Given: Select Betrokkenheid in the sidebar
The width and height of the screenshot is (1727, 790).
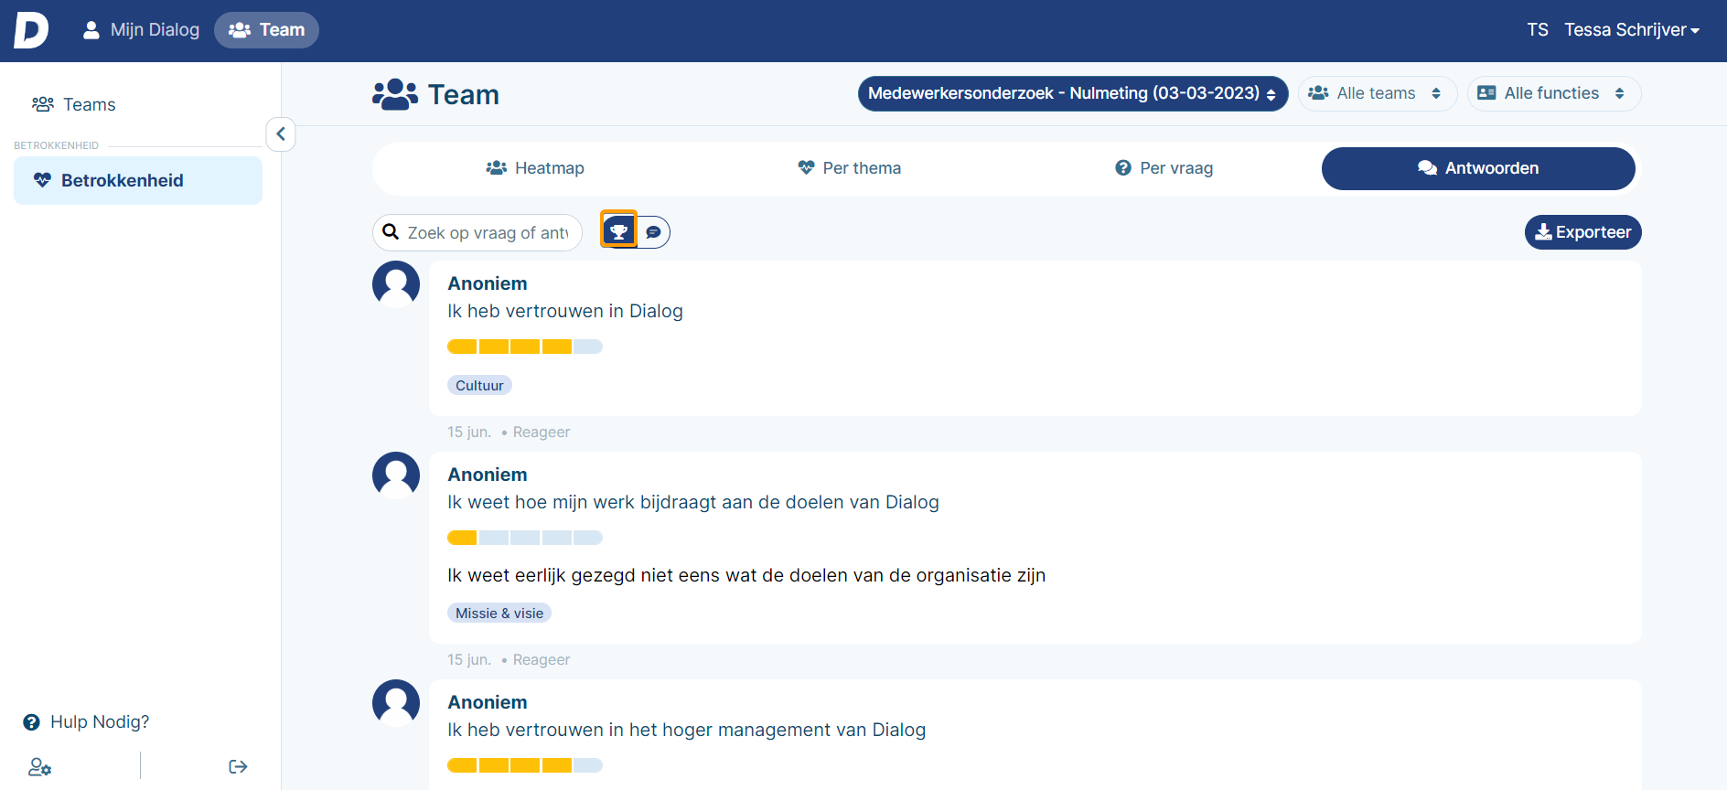Looking at the screenshot, I should (x=138, y=180).
